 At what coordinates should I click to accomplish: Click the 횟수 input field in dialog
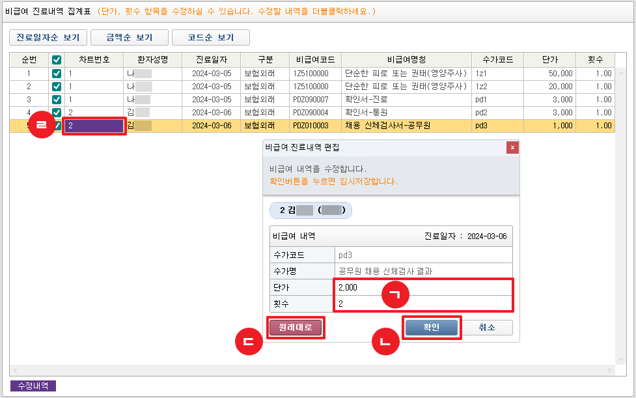pyautogui.click(x=423, y=304)
